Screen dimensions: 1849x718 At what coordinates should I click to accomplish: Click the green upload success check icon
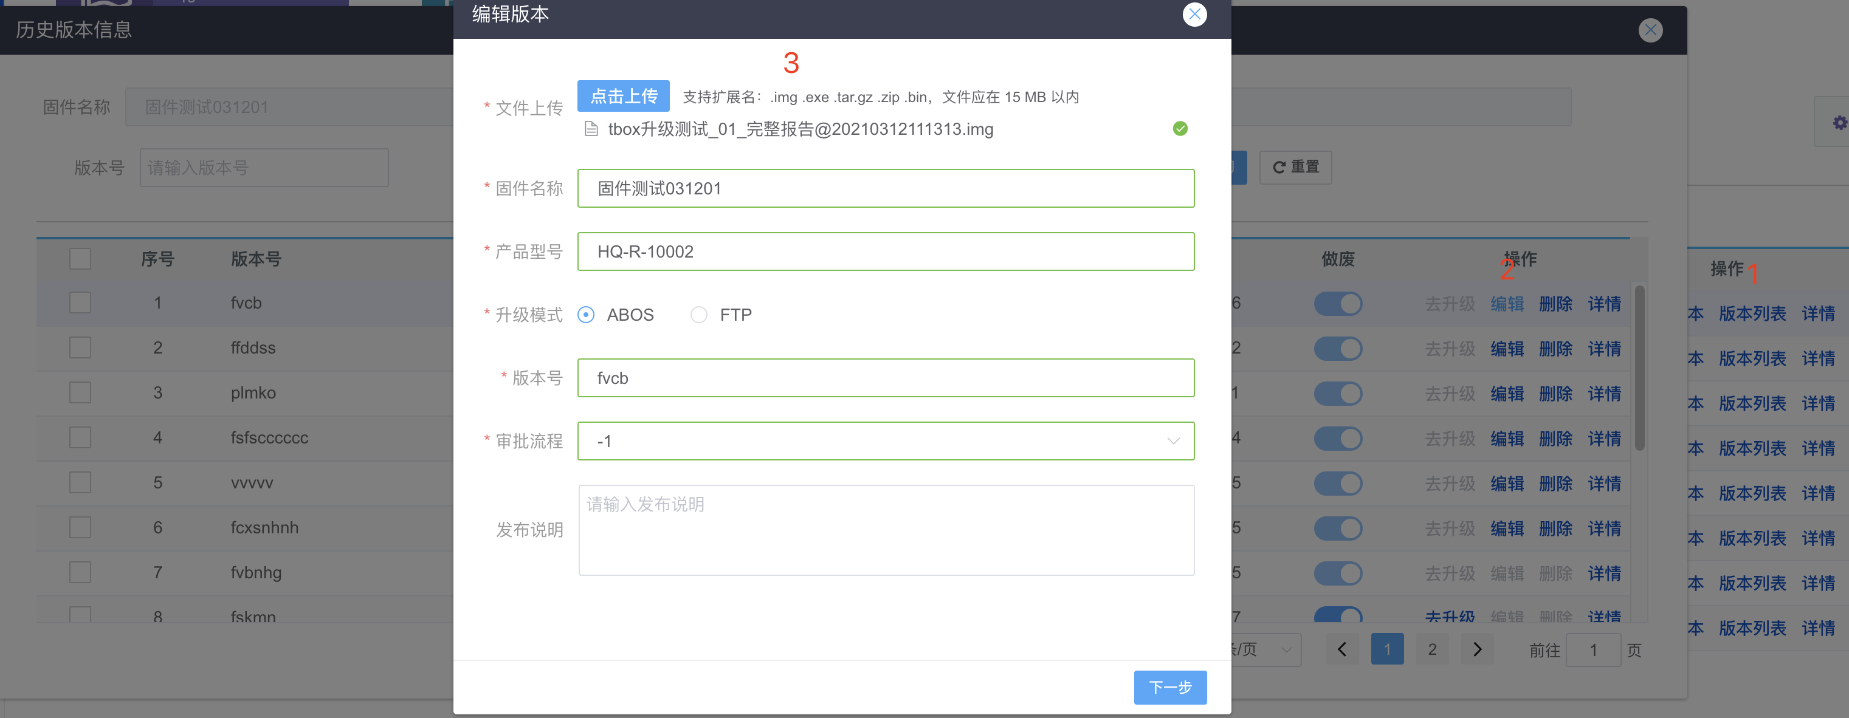coord(1180,128)
